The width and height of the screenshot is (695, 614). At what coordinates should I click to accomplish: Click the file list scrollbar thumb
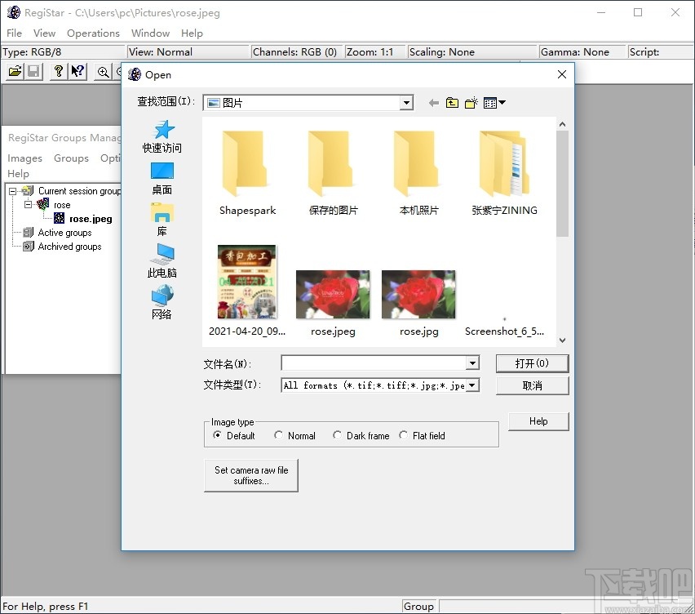pyautogui.click(x=562, y=184)
